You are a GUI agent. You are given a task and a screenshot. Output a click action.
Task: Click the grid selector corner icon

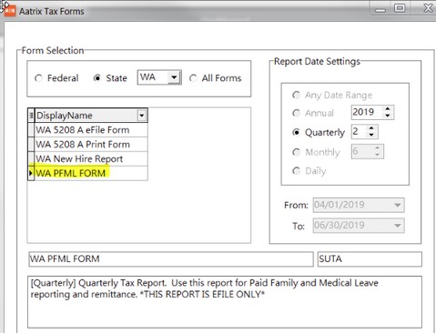(x=31, y=116)
